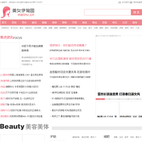Select 鞋子 in the sub-navigation
Image resolution: width=142 pixels, height=142 pixels.
[90, 28]
